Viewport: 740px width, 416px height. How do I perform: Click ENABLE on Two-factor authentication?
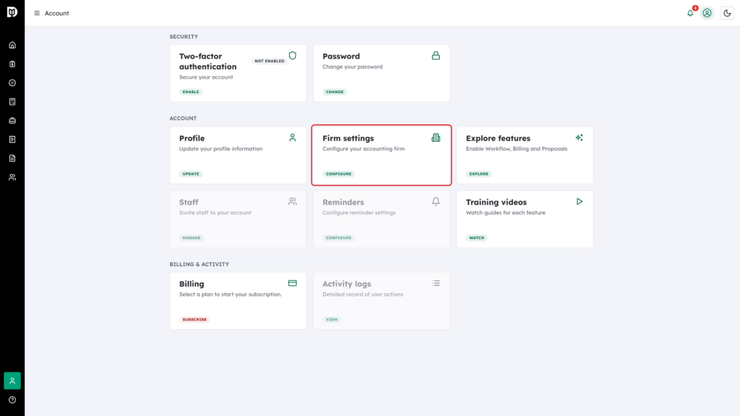(191, 92)
